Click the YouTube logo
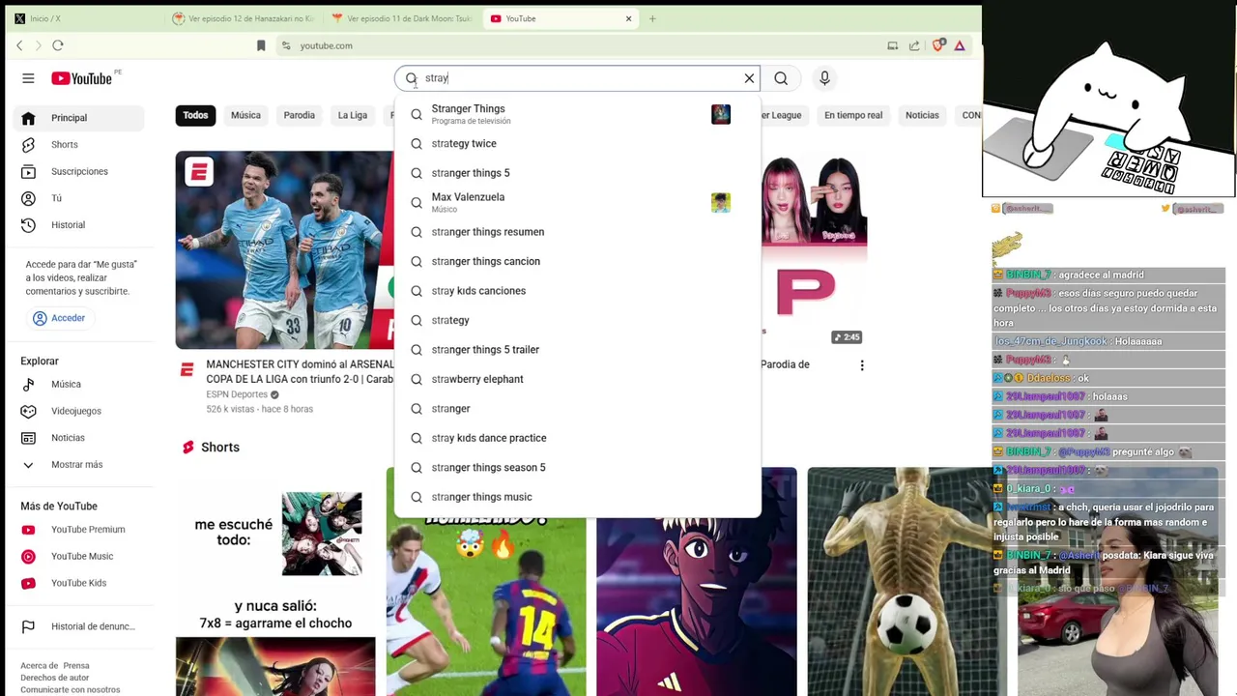 (x=82, y=78)
